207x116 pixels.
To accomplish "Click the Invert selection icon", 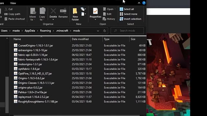I will (121, 19).
